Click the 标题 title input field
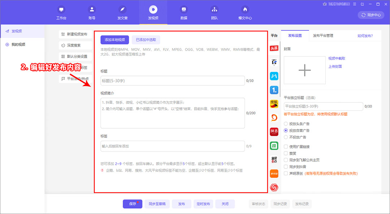This screenshot has height=214, width=390. [172, 81]
